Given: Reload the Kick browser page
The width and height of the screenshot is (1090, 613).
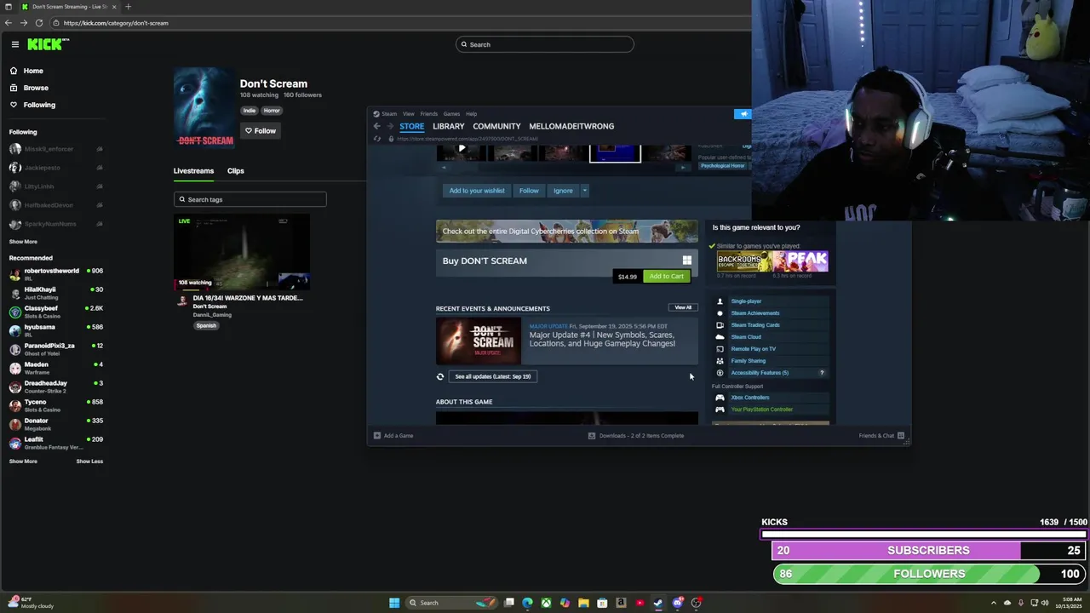Looking at the screenshot, I should tap(39, 23).
